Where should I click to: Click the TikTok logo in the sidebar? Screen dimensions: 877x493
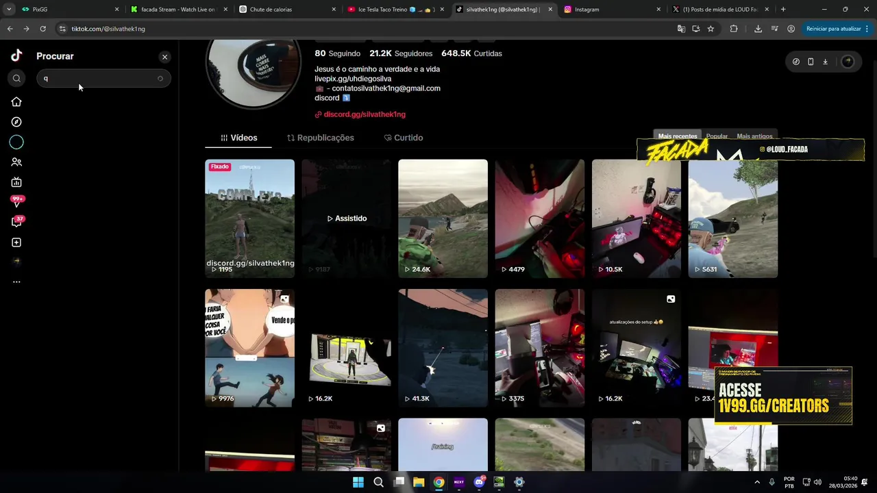coord(16,56)
